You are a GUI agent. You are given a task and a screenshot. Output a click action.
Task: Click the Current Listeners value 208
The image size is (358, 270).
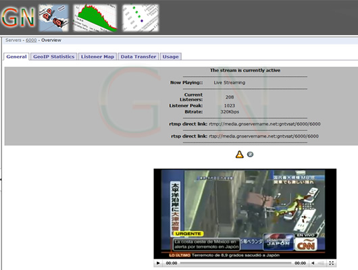tap(230, 97)
